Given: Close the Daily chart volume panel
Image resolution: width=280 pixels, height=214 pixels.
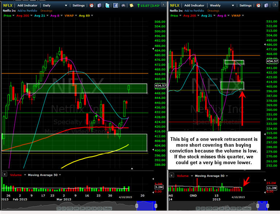Looking at the screenshot, I should click(5, 174).
